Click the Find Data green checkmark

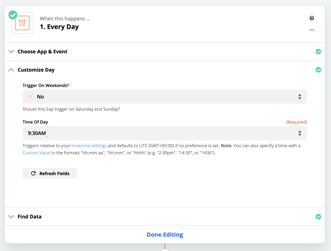[x=318, y=216]
